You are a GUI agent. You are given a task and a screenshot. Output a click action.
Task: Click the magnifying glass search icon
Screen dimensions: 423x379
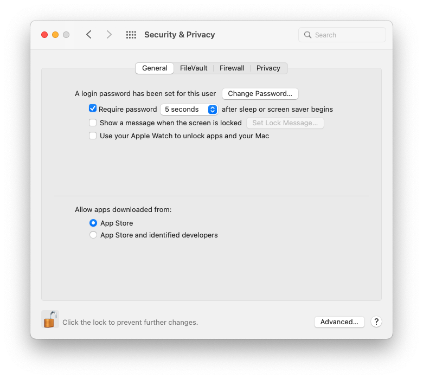click(308, 35)
